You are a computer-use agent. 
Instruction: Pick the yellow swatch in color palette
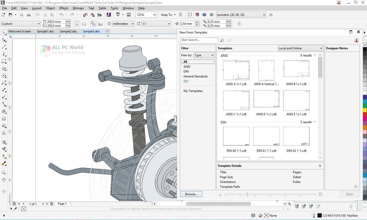pos(365,110)
